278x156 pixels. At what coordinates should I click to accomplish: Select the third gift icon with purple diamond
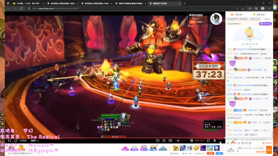point(144,148)
